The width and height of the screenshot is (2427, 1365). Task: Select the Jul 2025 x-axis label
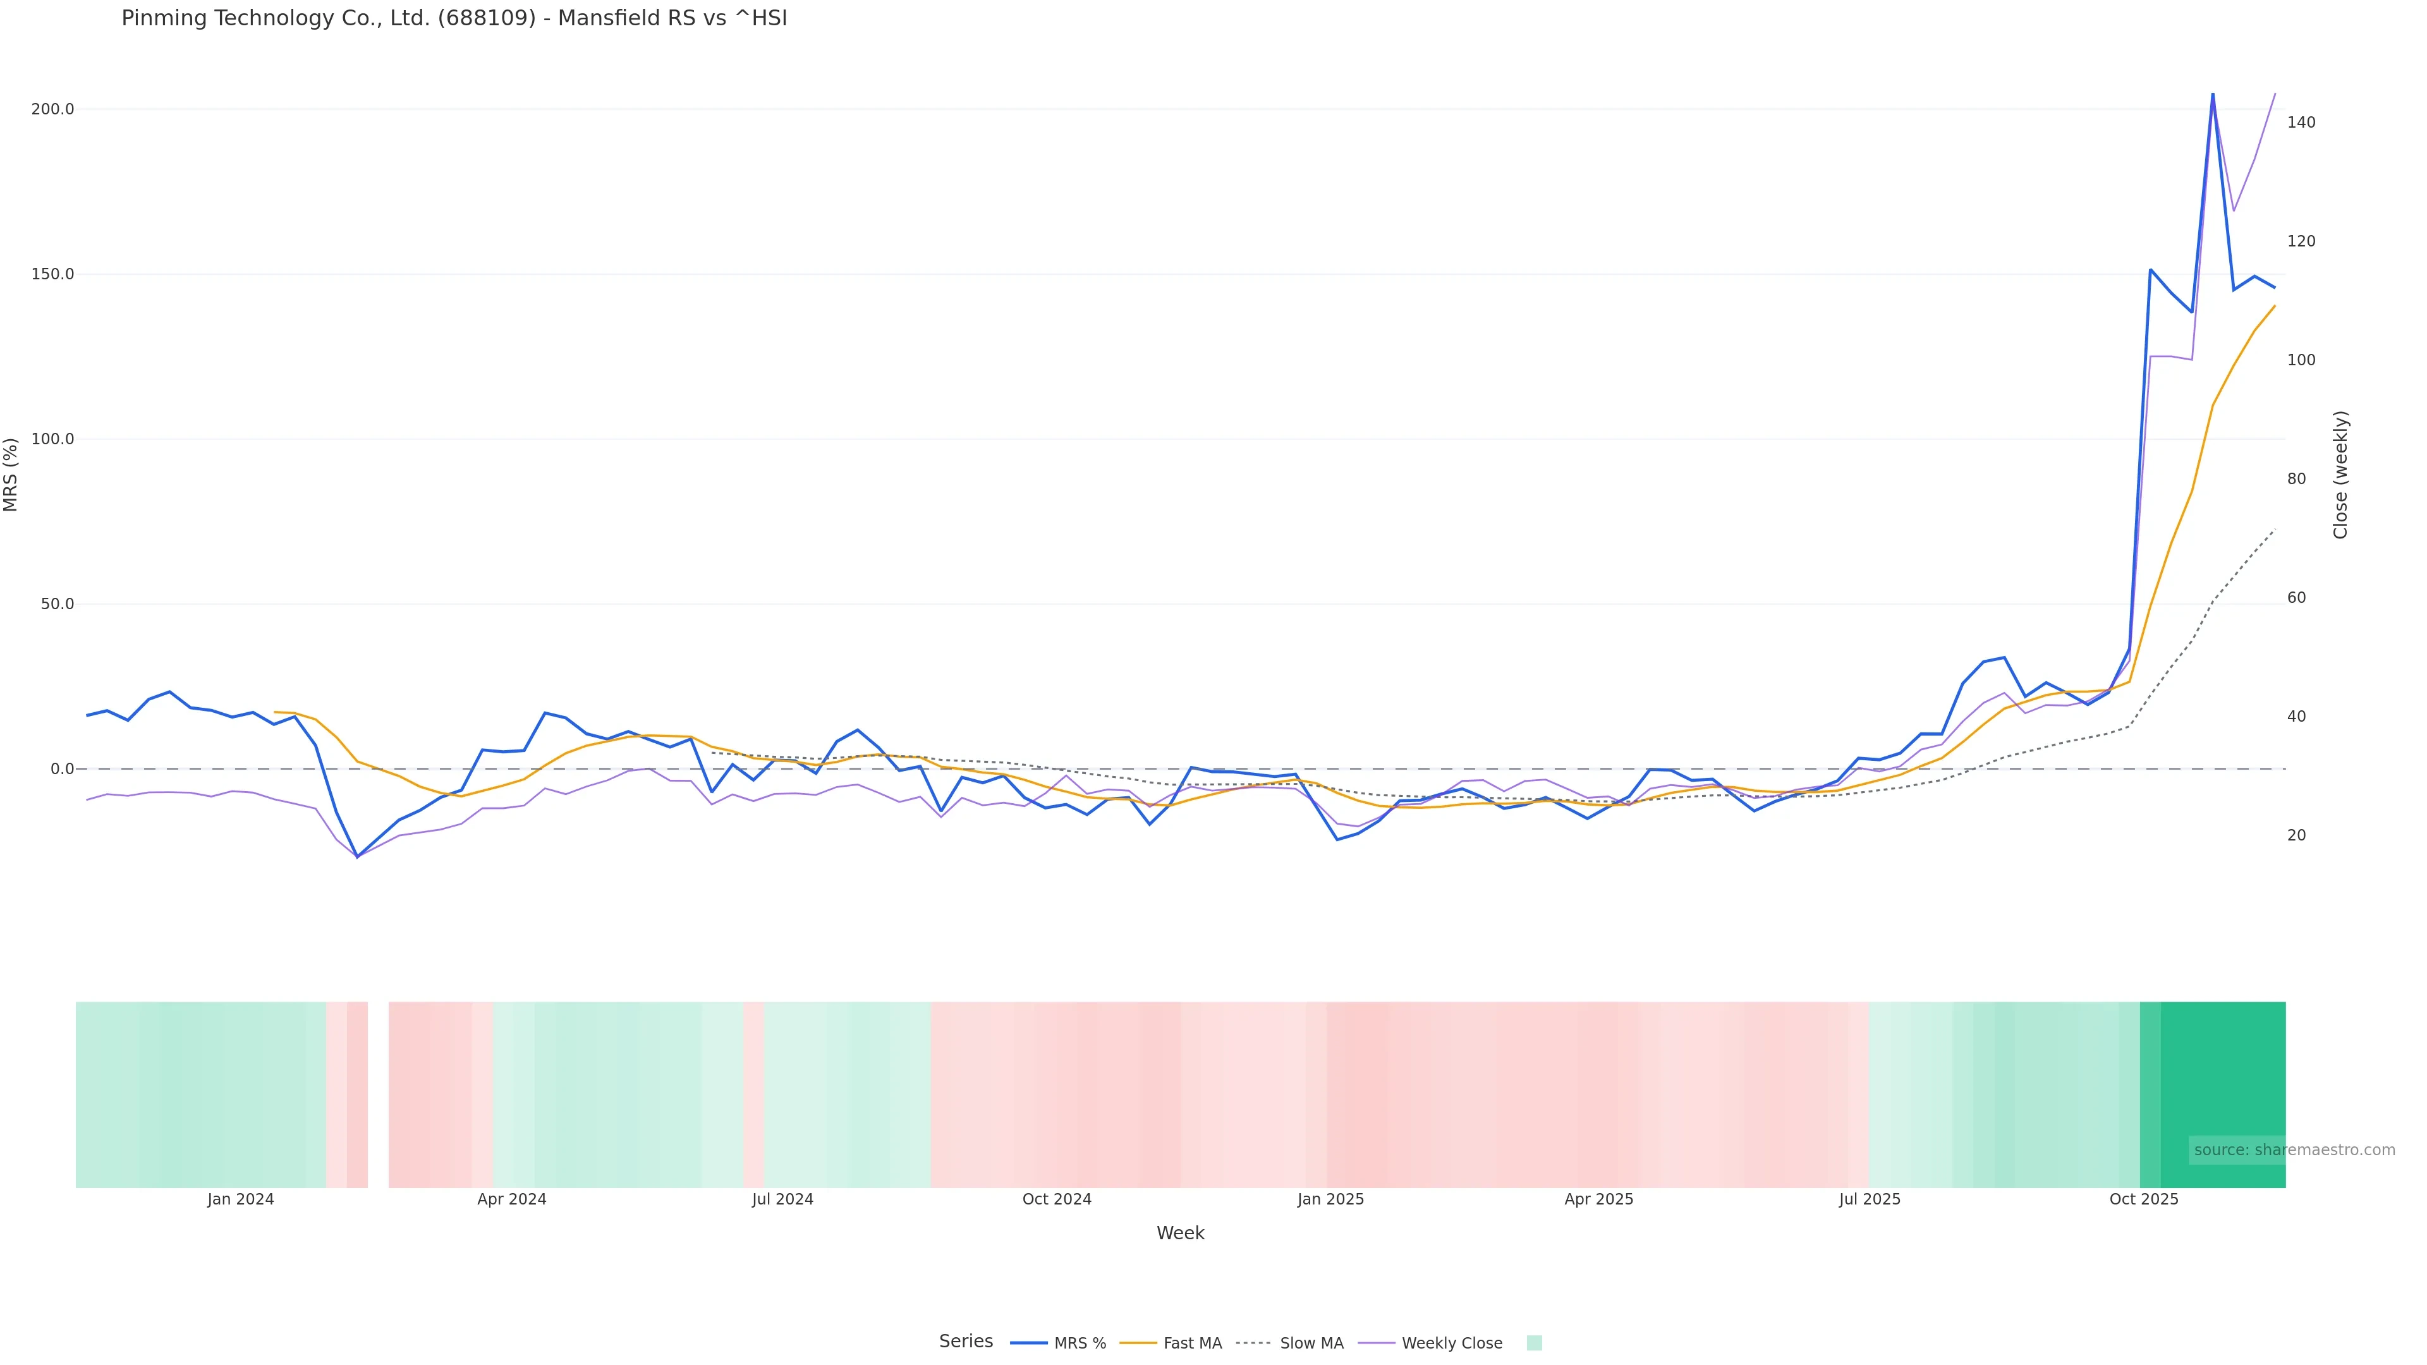tap(1870, 1199)
